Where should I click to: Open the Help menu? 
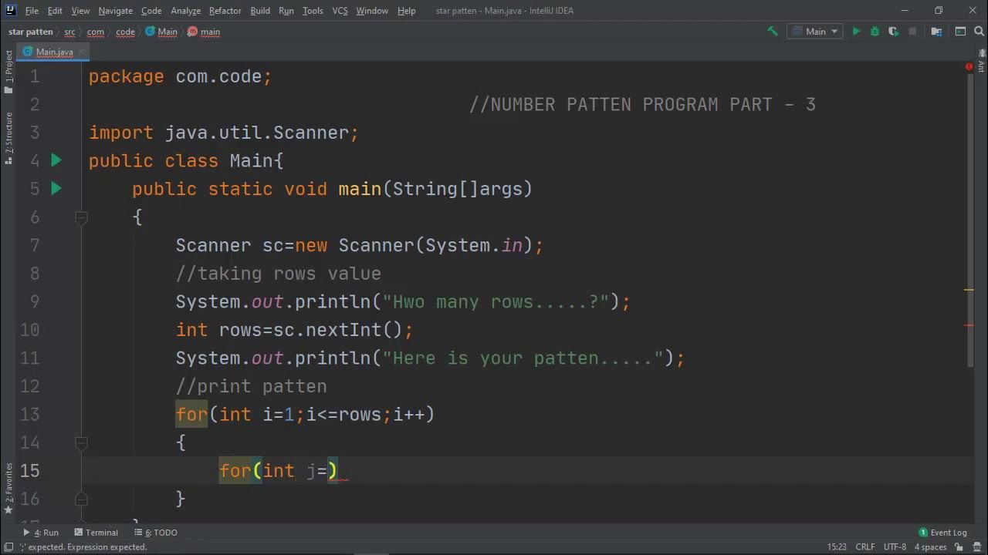406,11
